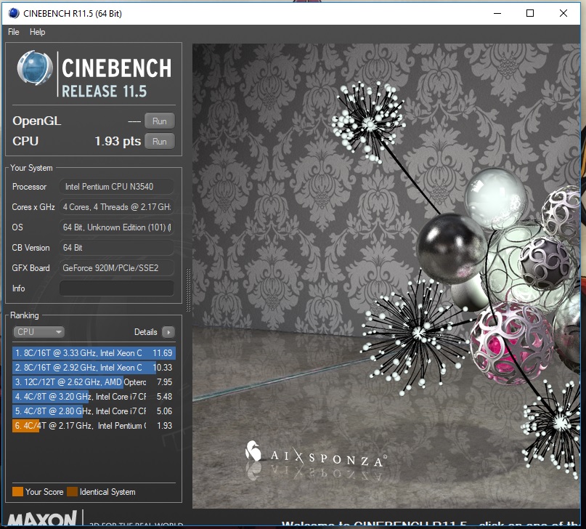Screen dimensions: 586x529
Task: Close the Cinebench window
Action: 563,14
